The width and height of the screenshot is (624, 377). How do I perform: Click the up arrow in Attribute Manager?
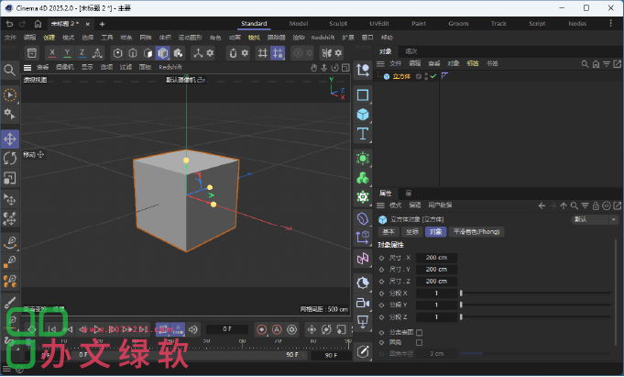tap(564, 205)
